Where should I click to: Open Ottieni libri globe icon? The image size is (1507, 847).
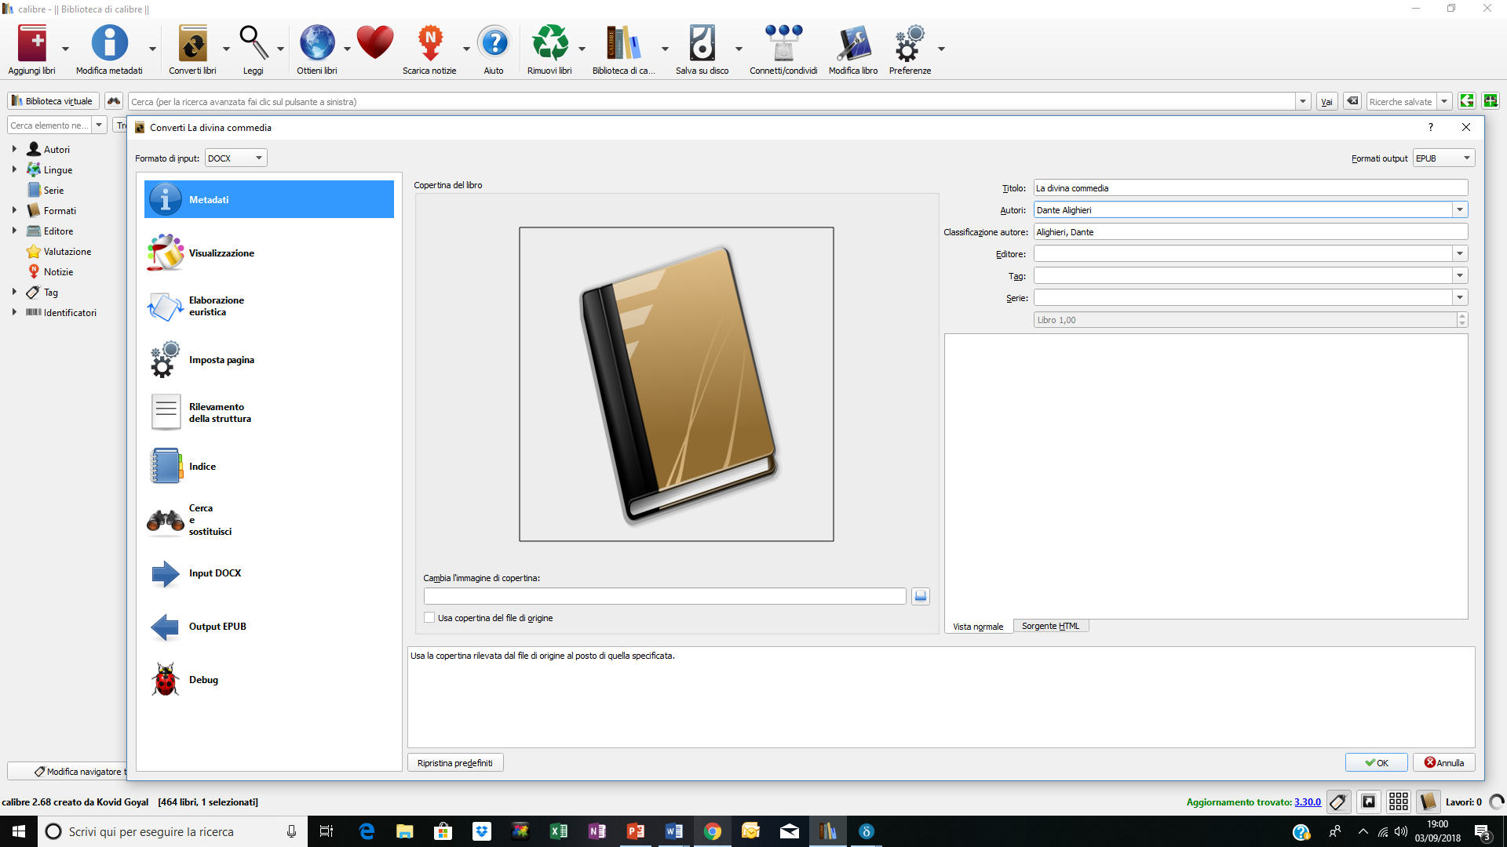pos(317,43)
